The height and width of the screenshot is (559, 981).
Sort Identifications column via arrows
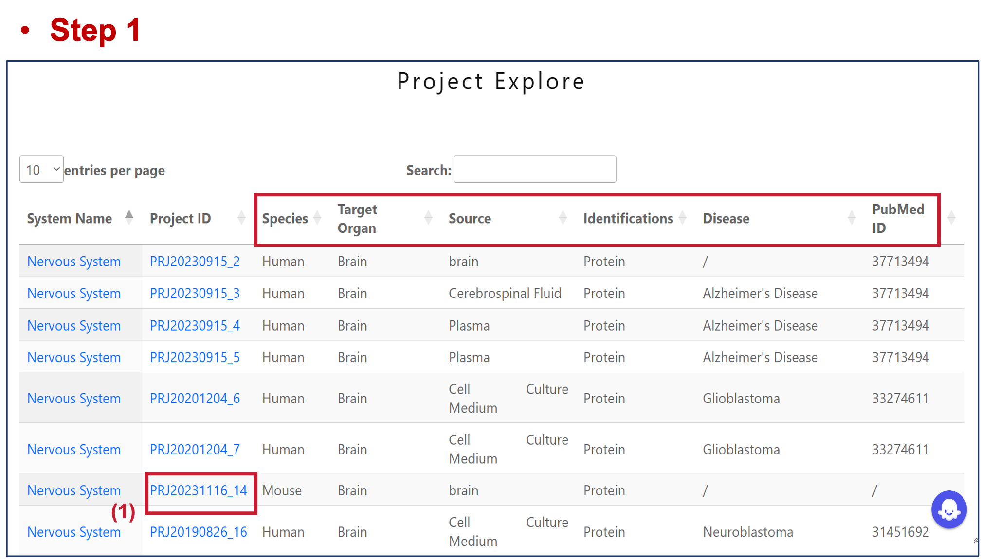(682, 218)
